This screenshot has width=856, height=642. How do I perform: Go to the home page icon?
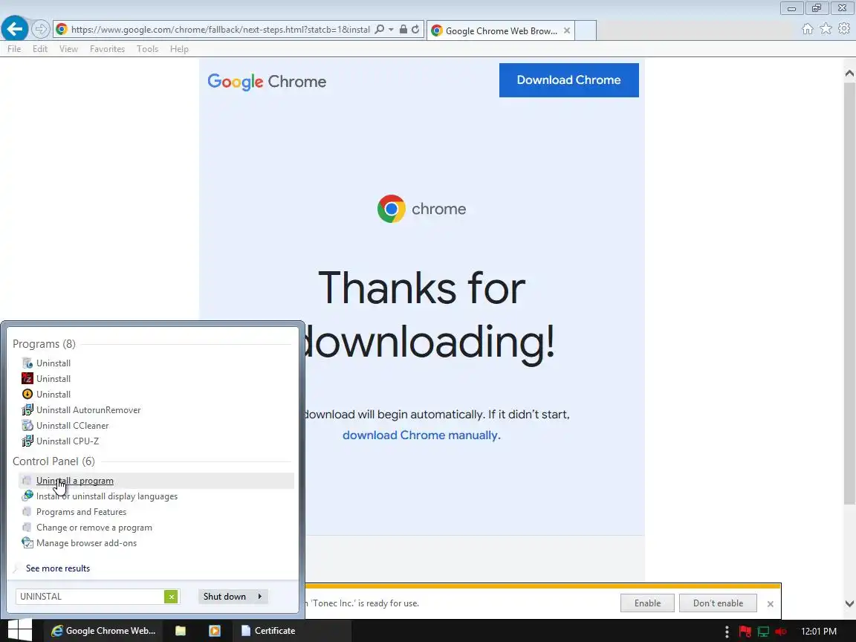coord(808,29)
